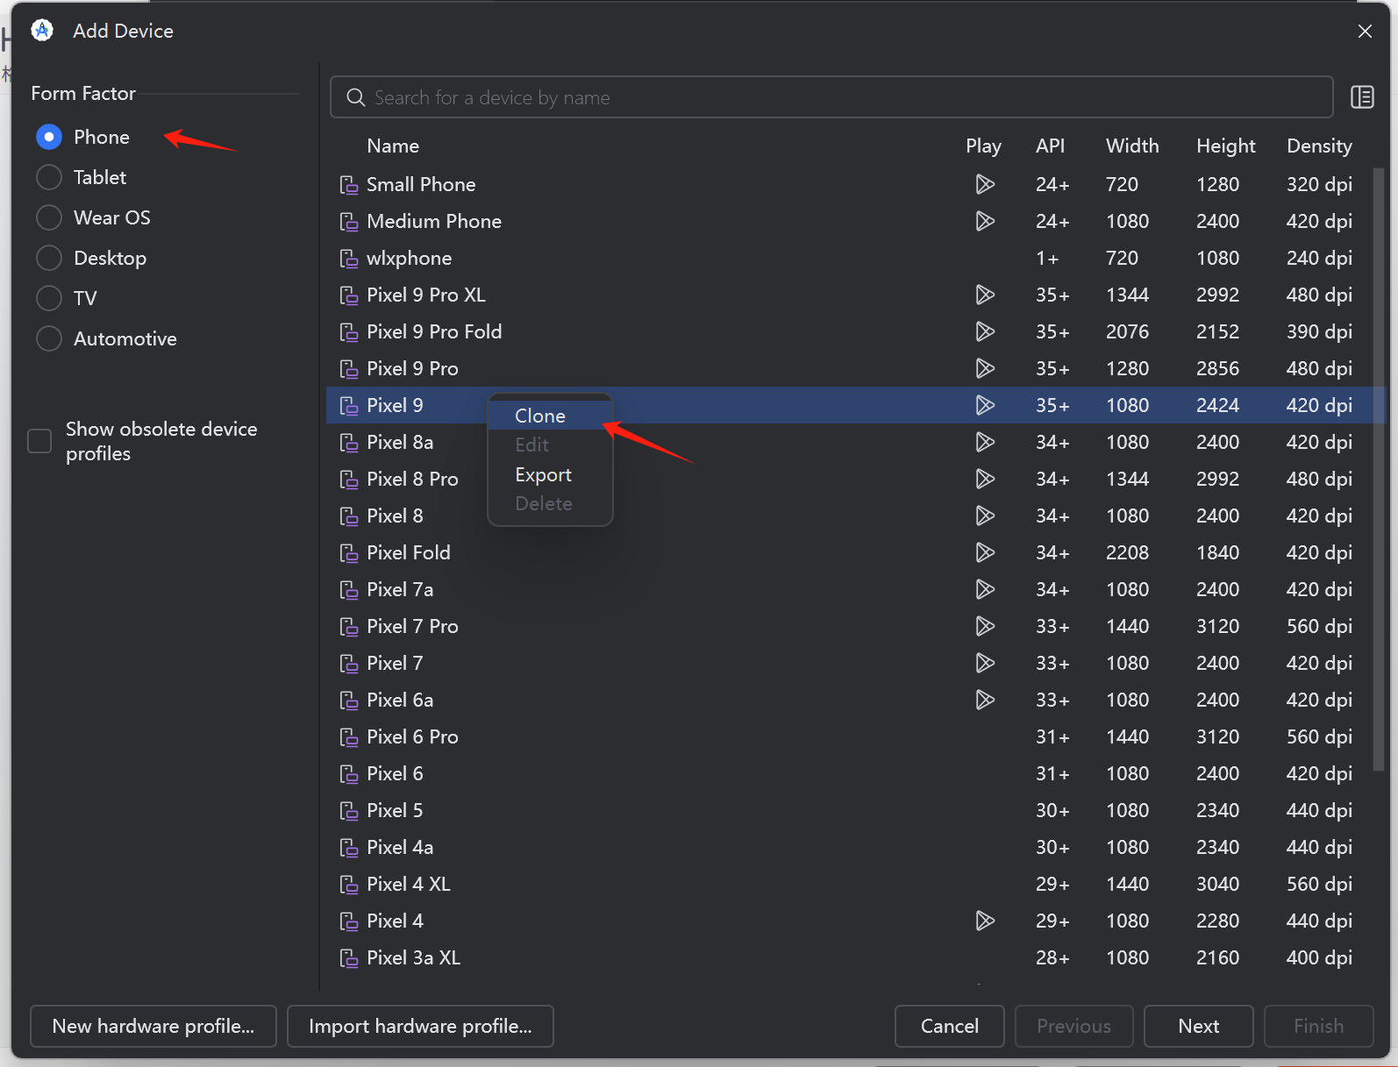Click the Play Store icon for Small Phone
Screen dimensions: 1398x1067
pyautogui.click(x=985, y=184)
